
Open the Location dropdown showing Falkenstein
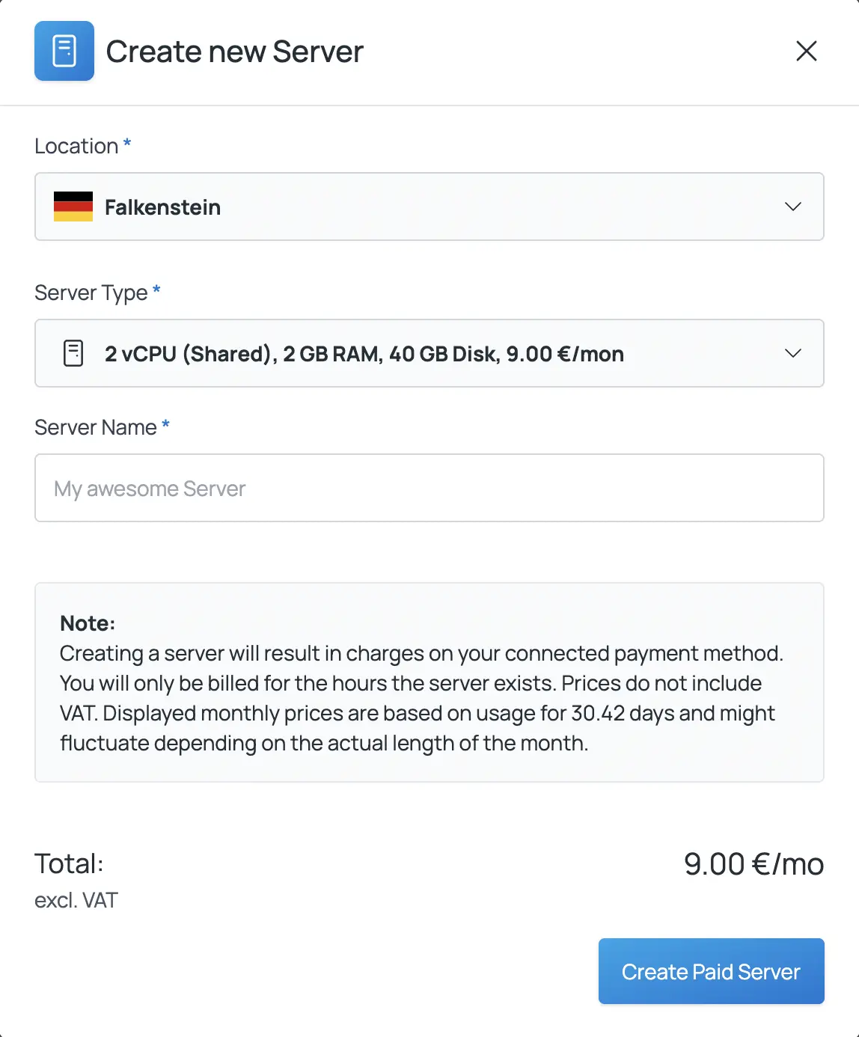(x=429, y=207)
